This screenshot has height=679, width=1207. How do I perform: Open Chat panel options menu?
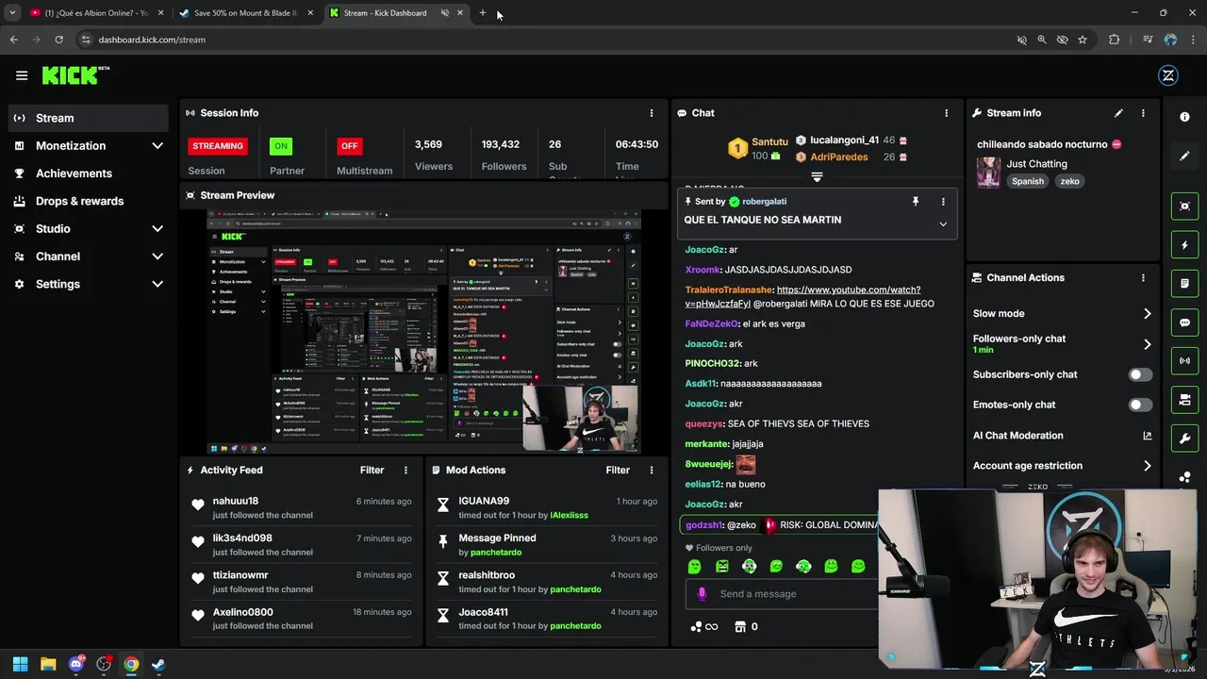tap(946, 113)
